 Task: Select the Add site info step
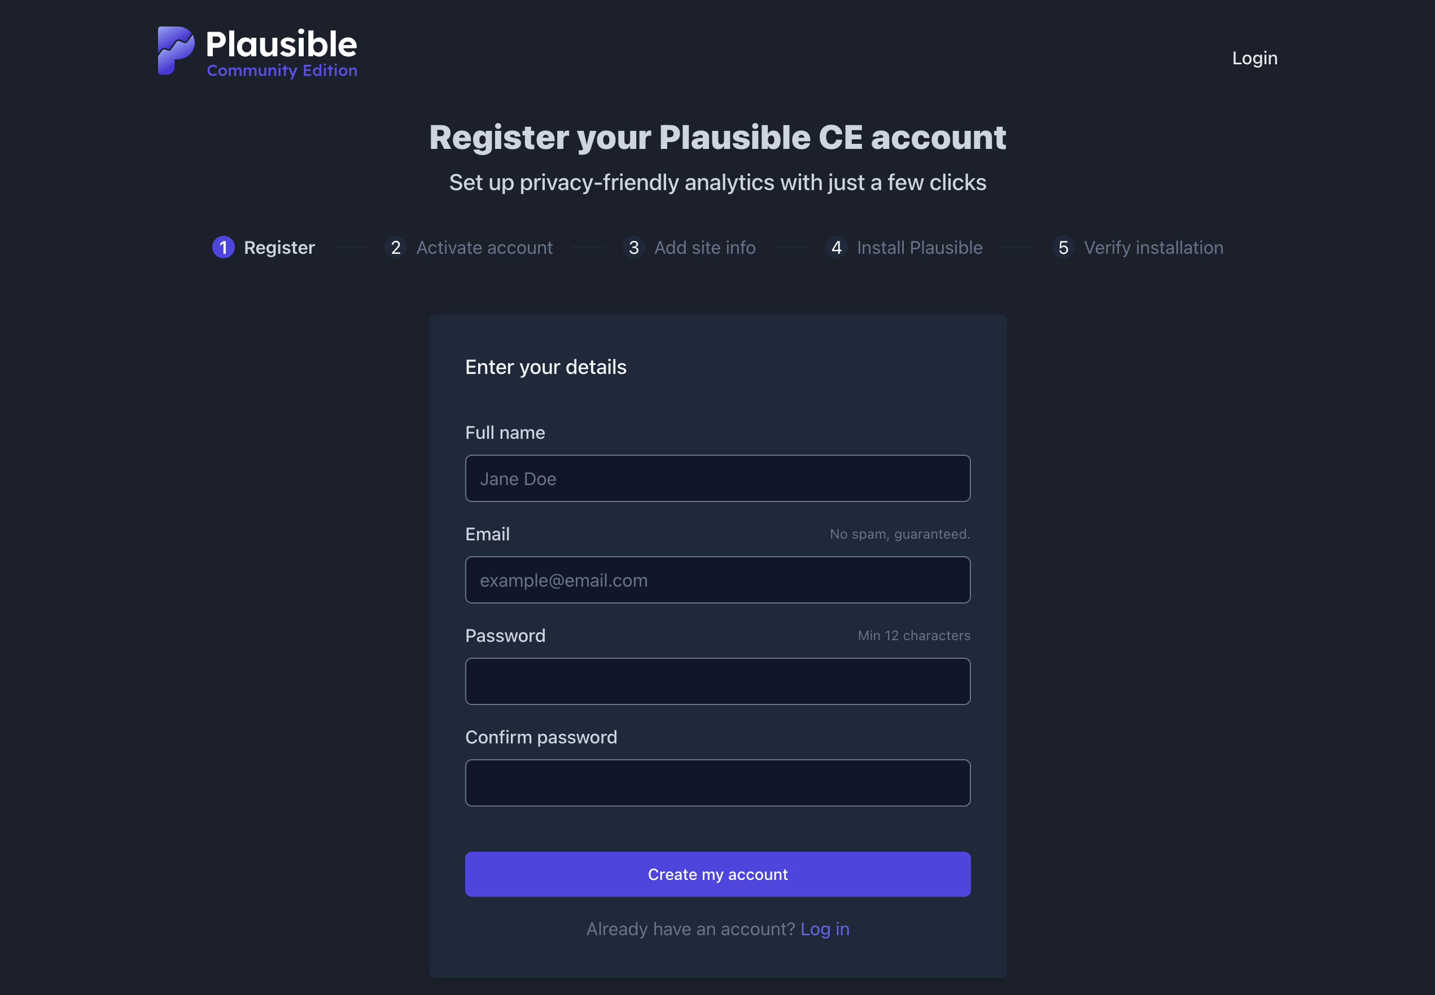pos(705,248)
